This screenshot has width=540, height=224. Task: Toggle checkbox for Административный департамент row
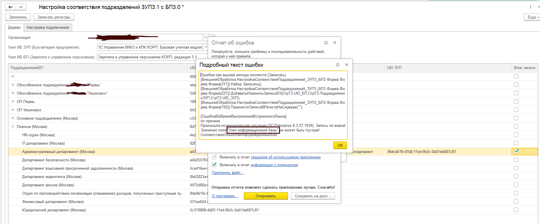point(516,152)
